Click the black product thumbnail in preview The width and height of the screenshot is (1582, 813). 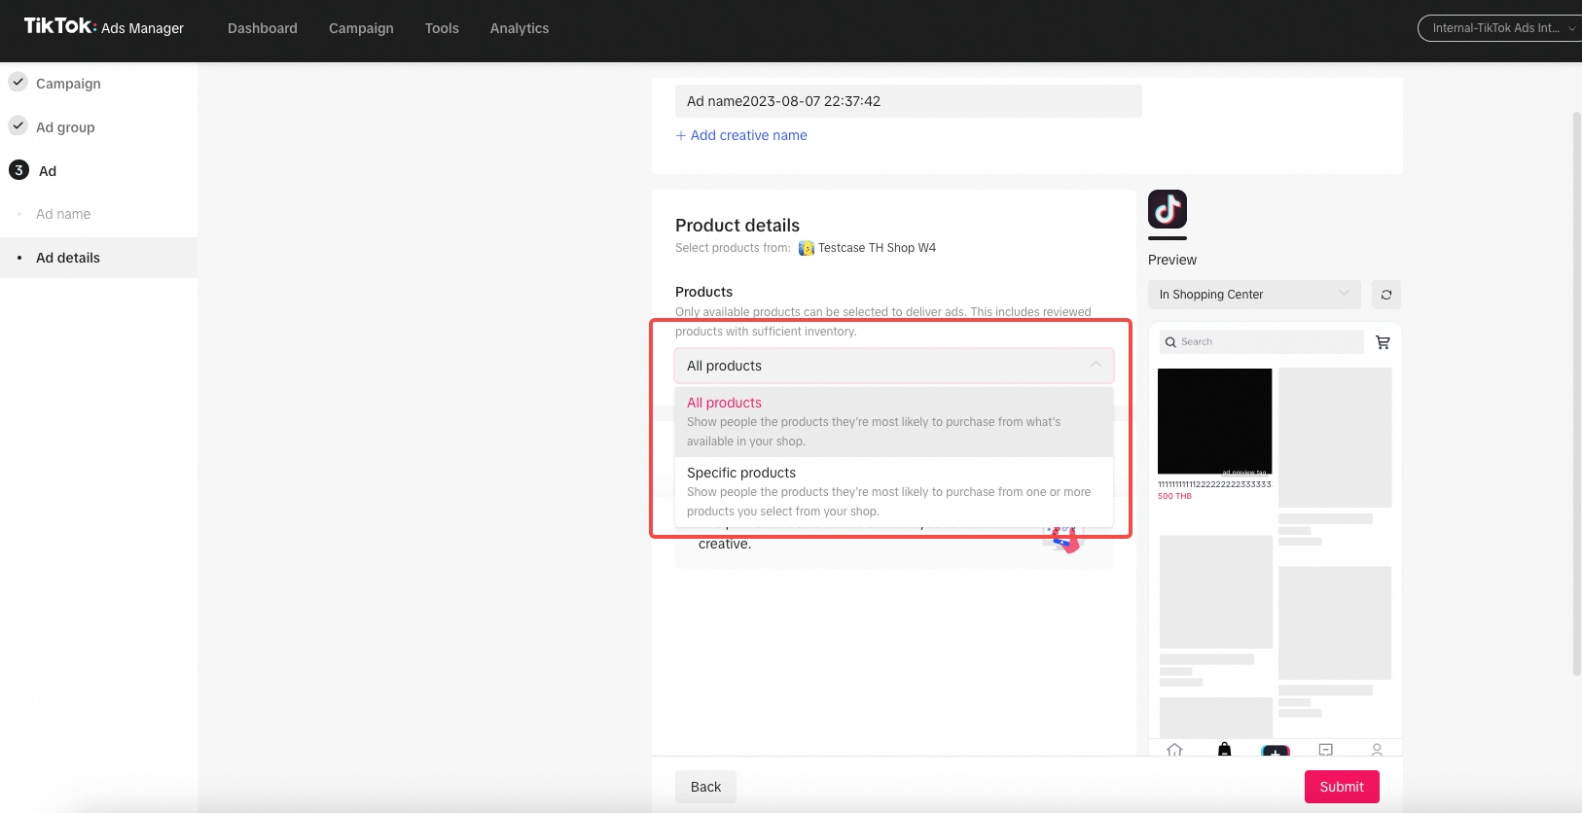(1214, 421)
